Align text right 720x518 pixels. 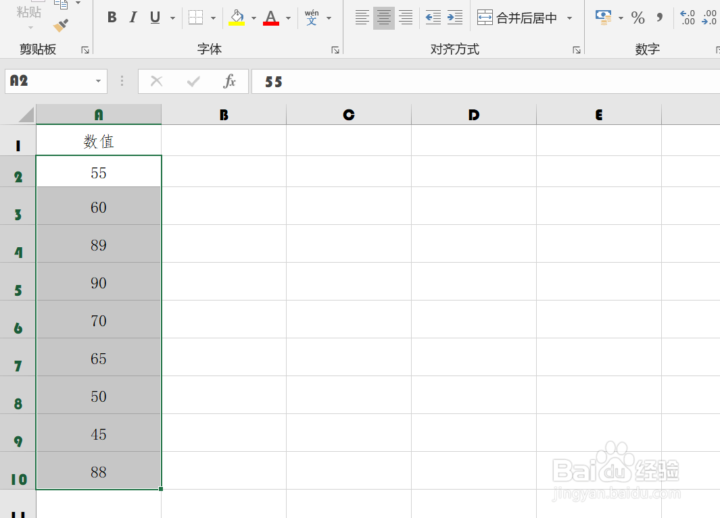pyautogui.click(x=406, y=18)
